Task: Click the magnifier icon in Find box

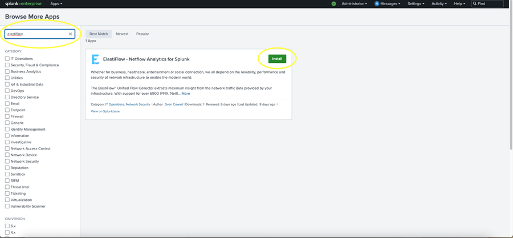Action: [x=475, y=3]
